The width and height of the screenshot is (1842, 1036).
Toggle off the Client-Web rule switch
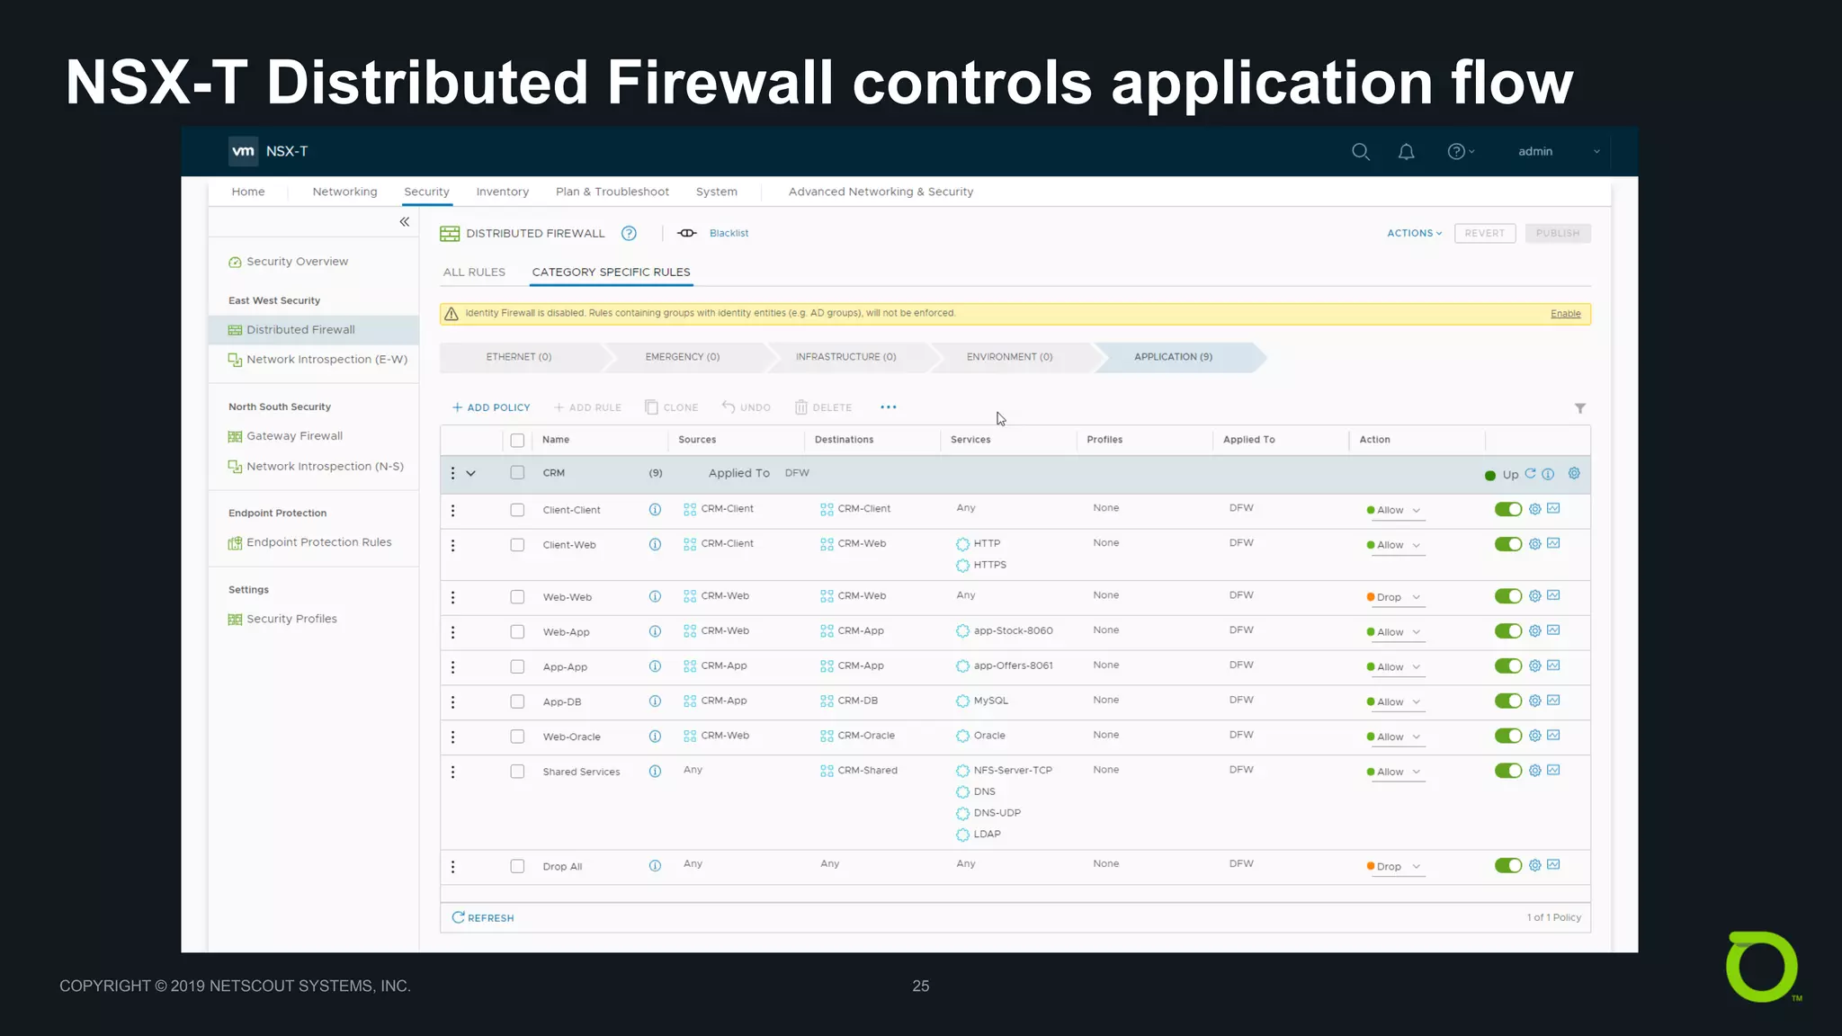pyautogui.click(x=1508, y=545)
